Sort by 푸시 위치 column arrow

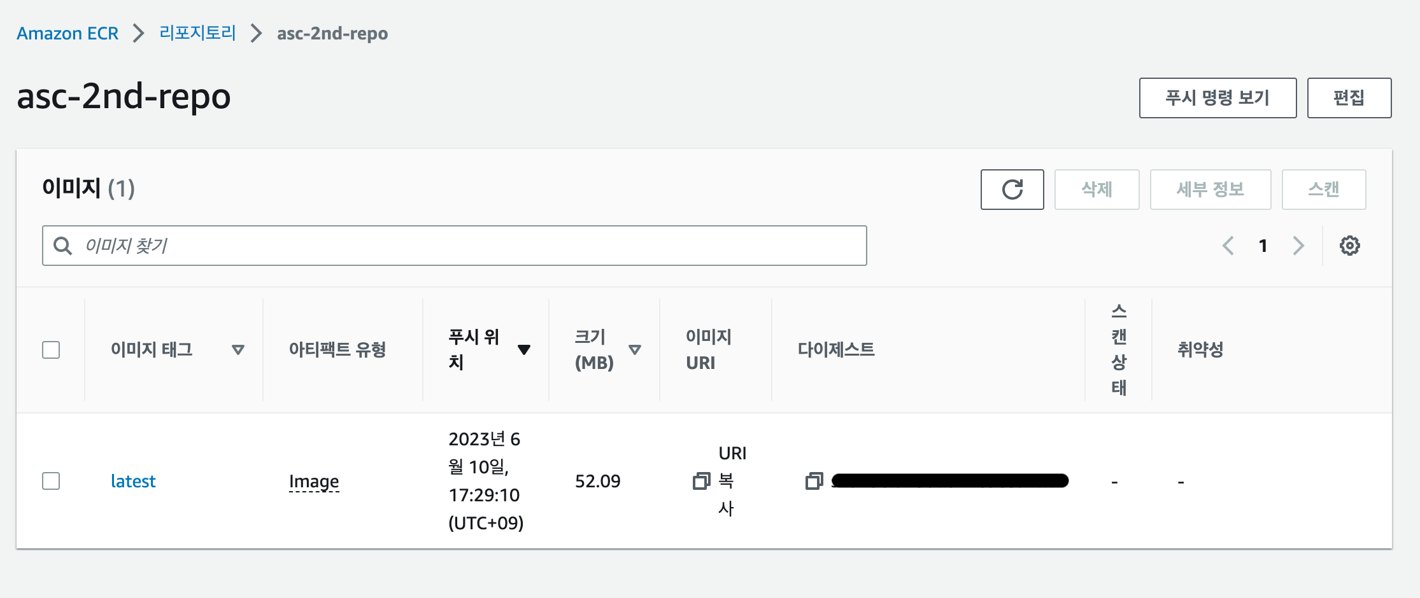[x=524, y=350]
